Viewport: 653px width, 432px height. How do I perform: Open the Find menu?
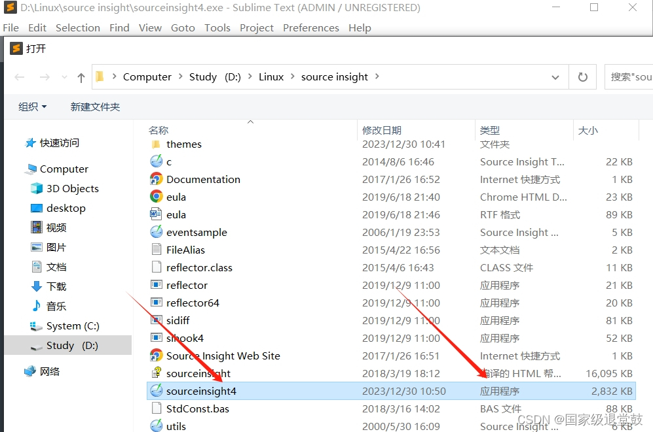click(x=119, y=28)
